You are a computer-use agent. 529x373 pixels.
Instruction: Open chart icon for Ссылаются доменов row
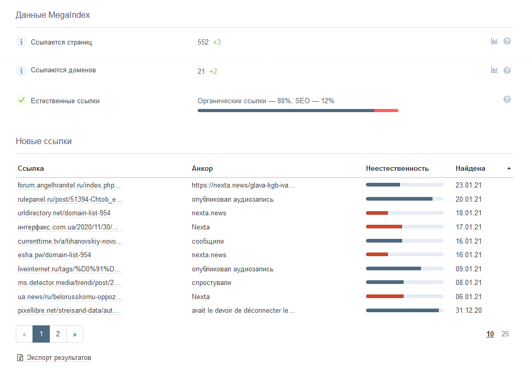point(494,70)
